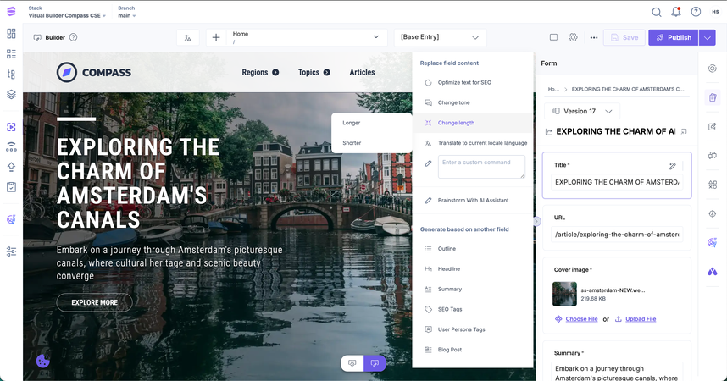The height and width of the screenshot is (381, 727).
Task: Open the search magnifier icon
Action: point(656,12)
